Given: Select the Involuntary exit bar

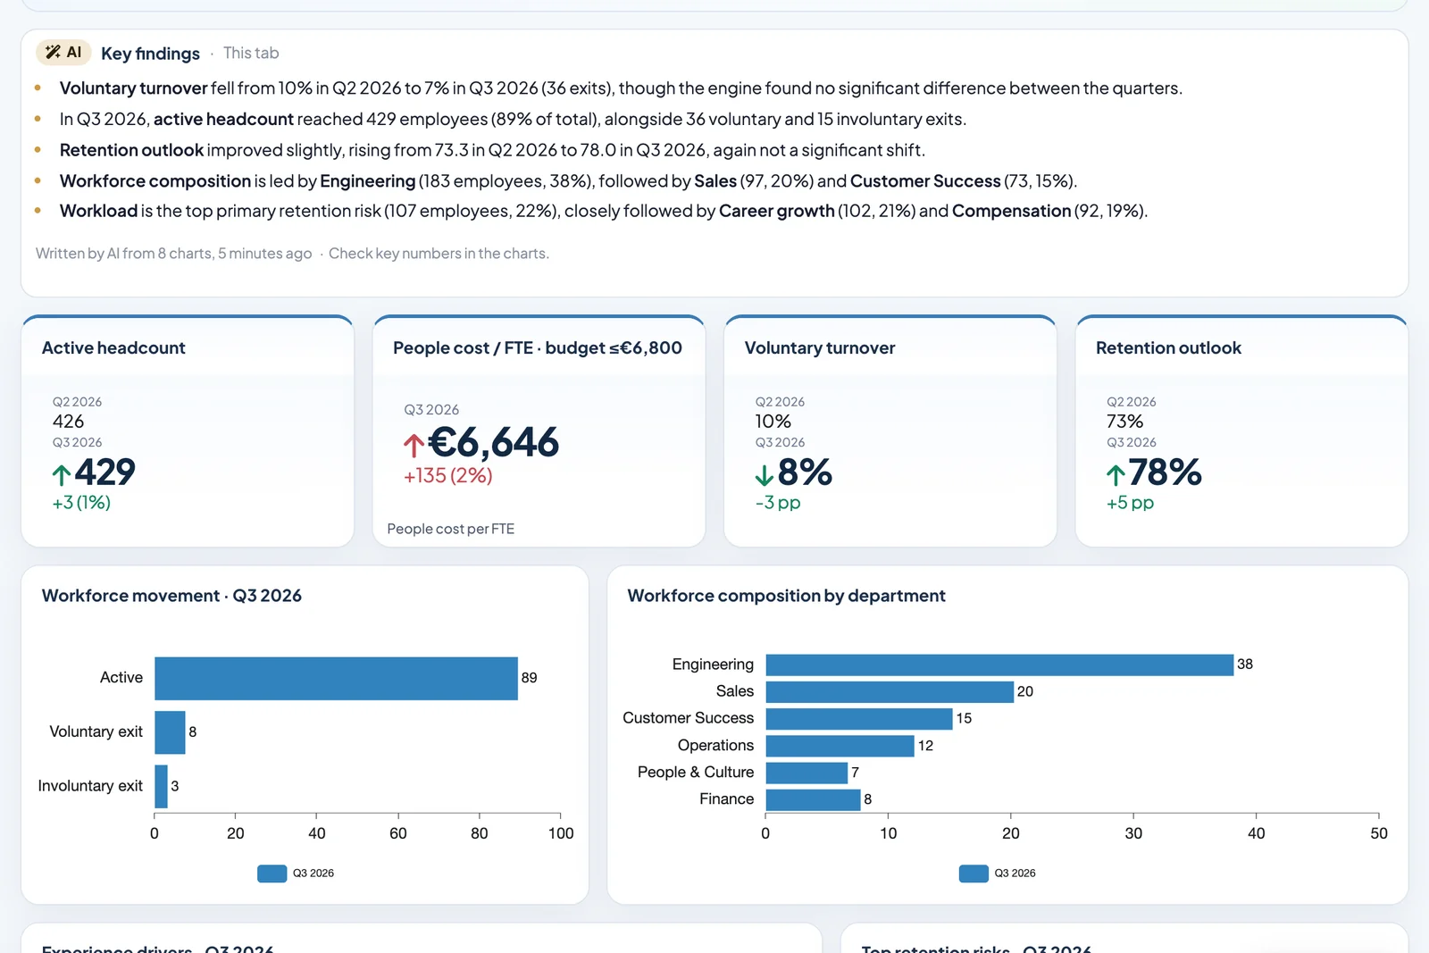Looking at the screenshot, I should 161,786.
